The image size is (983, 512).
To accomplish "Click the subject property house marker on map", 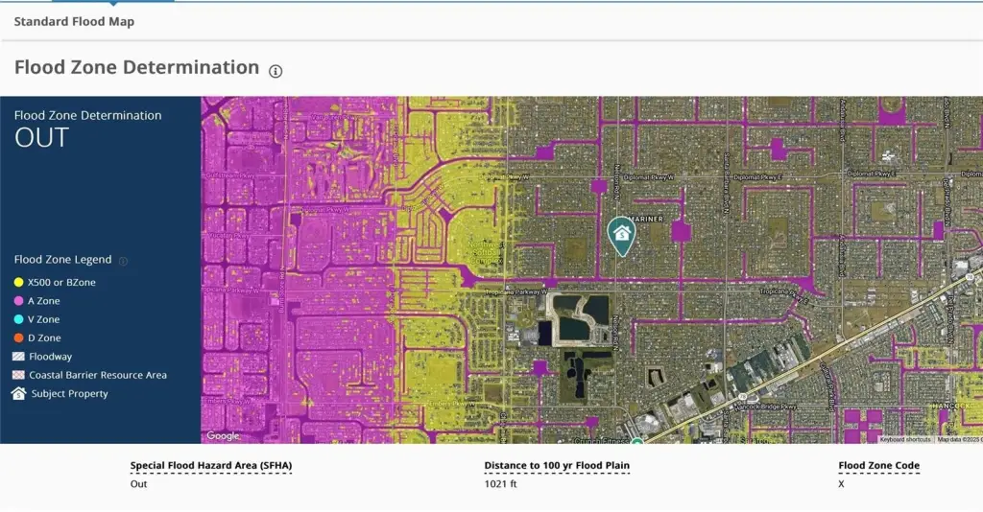I will [622, 233].
